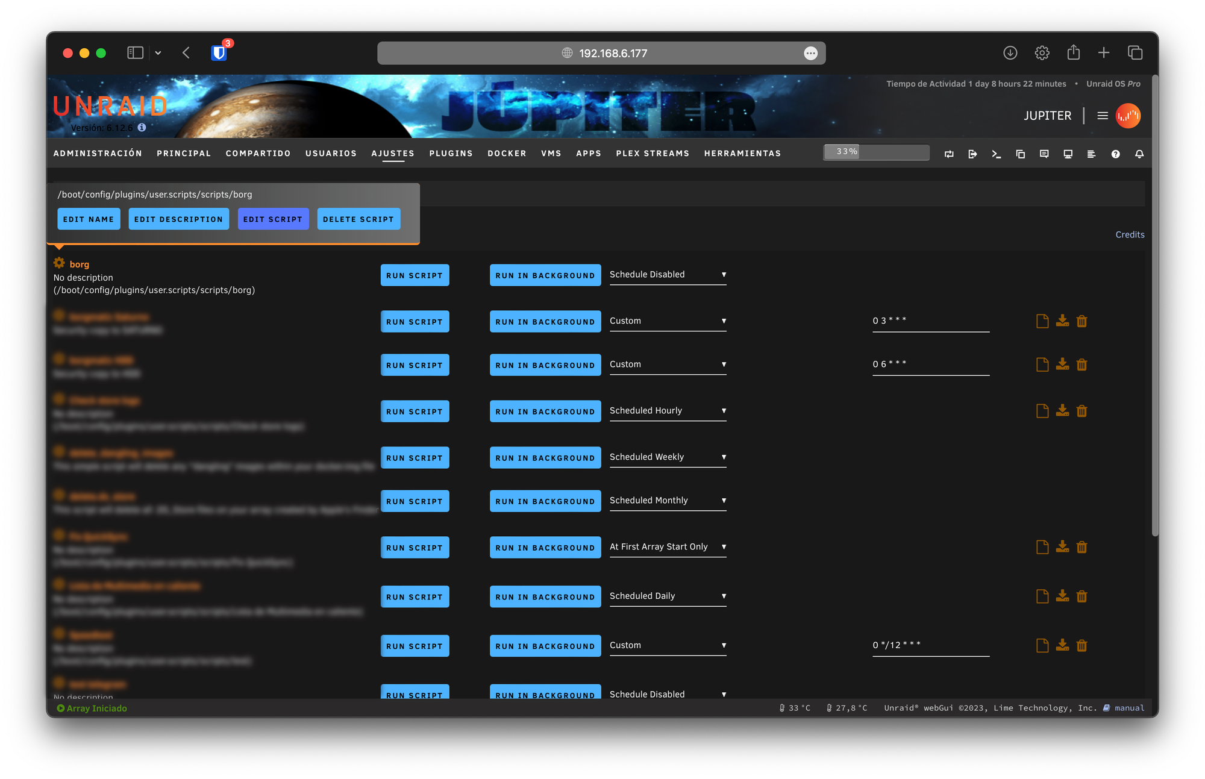Viewport: 1205px width, 779px height.
Task: Open the notifications bell icon
Action: point(1139,154)
